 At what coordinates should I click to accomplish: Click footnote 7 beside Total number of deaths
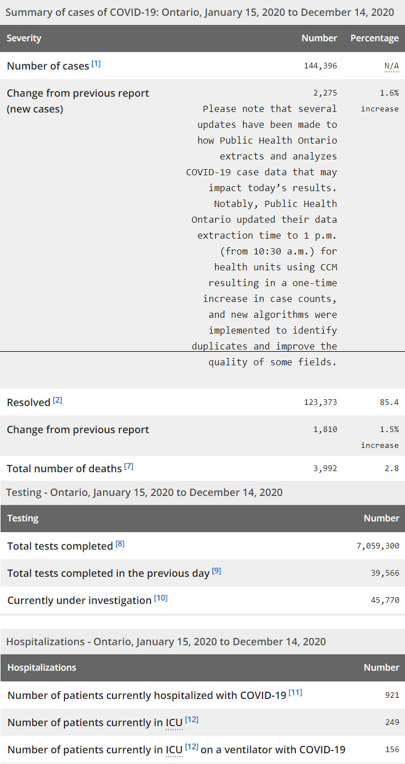tap(129, 467)
